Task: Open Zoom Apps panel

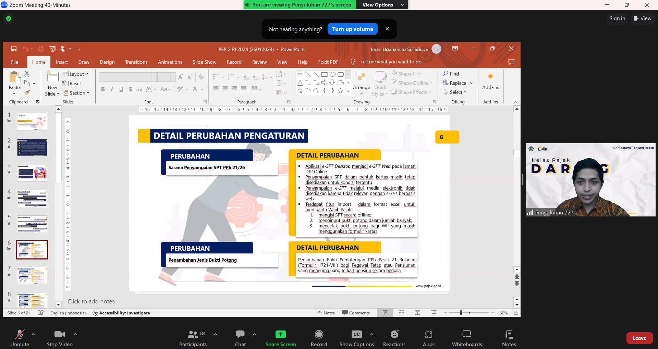Action: 428,338
